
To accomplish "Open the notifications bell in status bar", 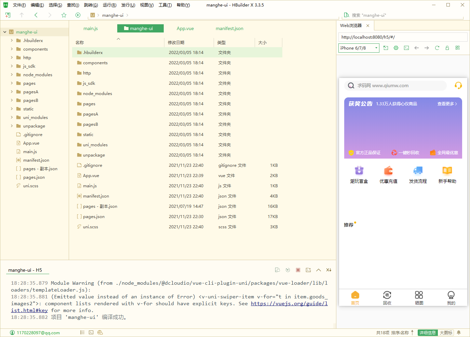I will (459, 333).
